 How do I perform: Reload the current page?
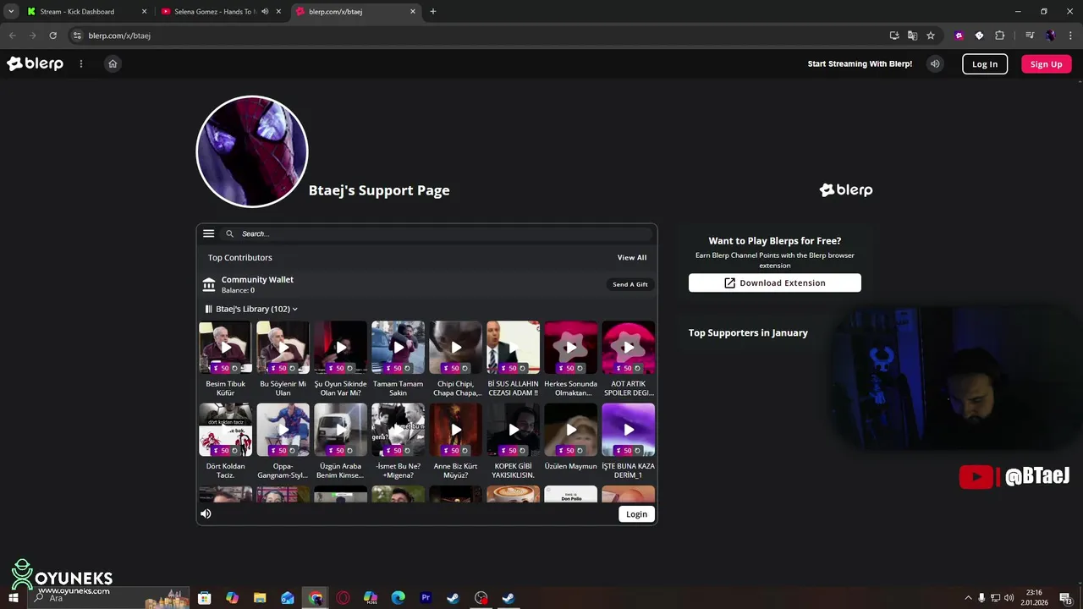tap(52, 36)
